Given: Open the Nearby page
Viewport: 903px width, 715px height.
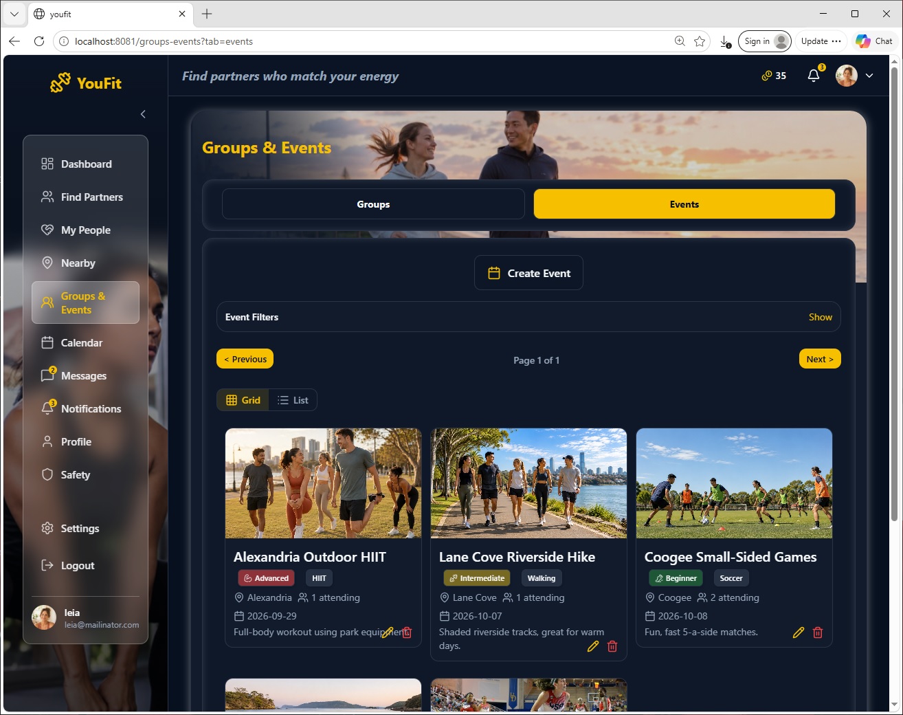Looking at the screenshot, I should point(85,263).
